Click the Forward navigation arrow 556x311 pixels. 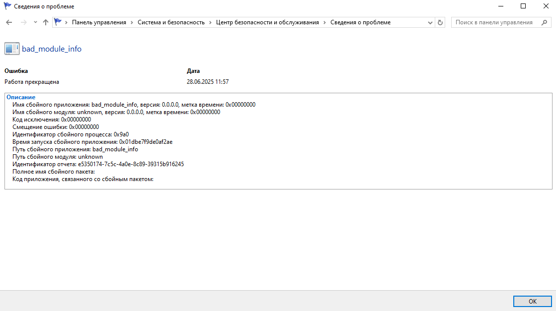(23, 22)
